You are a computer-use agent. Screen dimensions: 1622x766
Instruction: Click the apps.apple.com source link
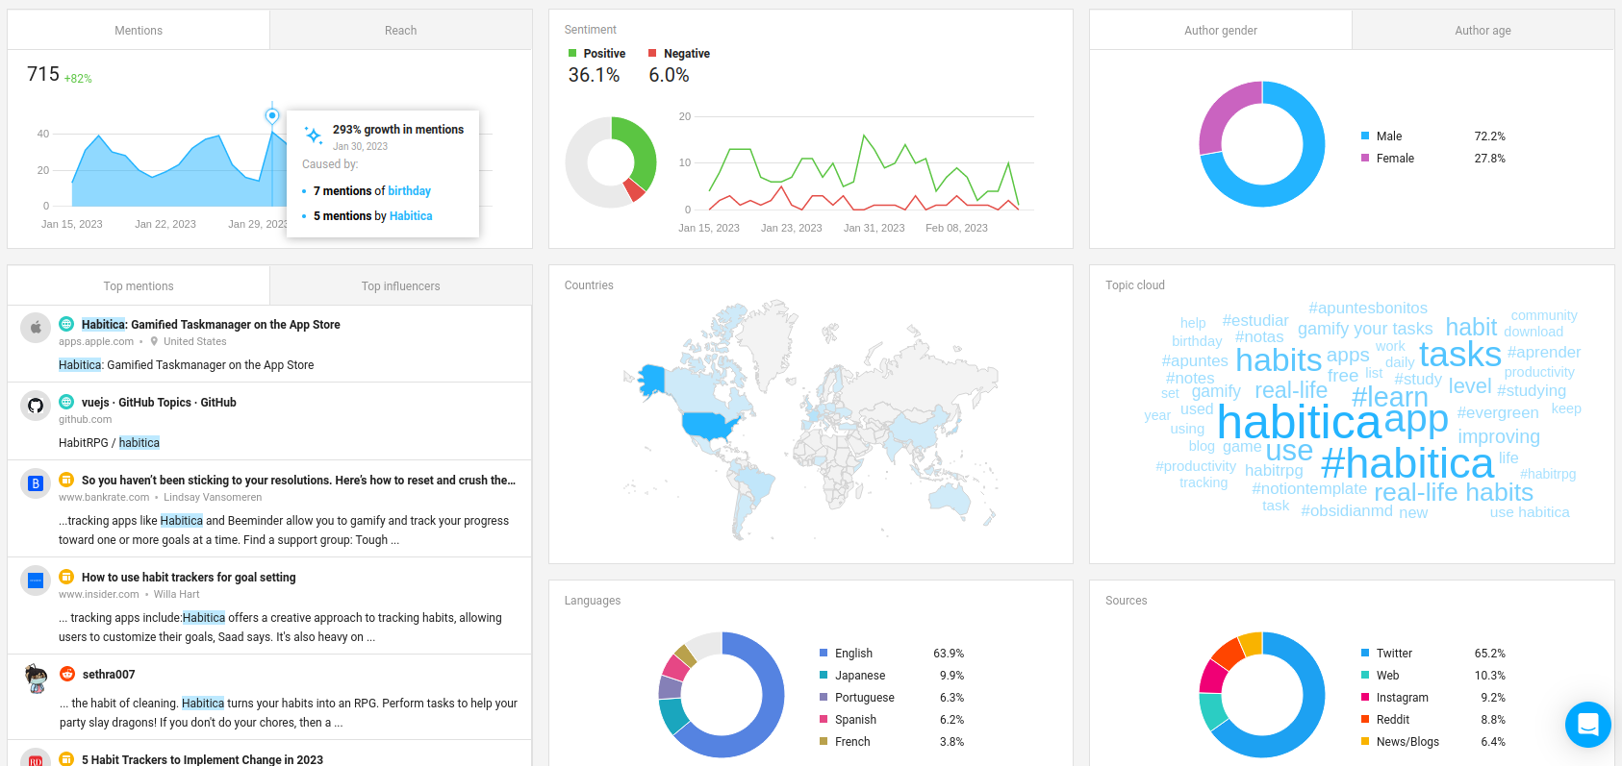click(96, 341)
